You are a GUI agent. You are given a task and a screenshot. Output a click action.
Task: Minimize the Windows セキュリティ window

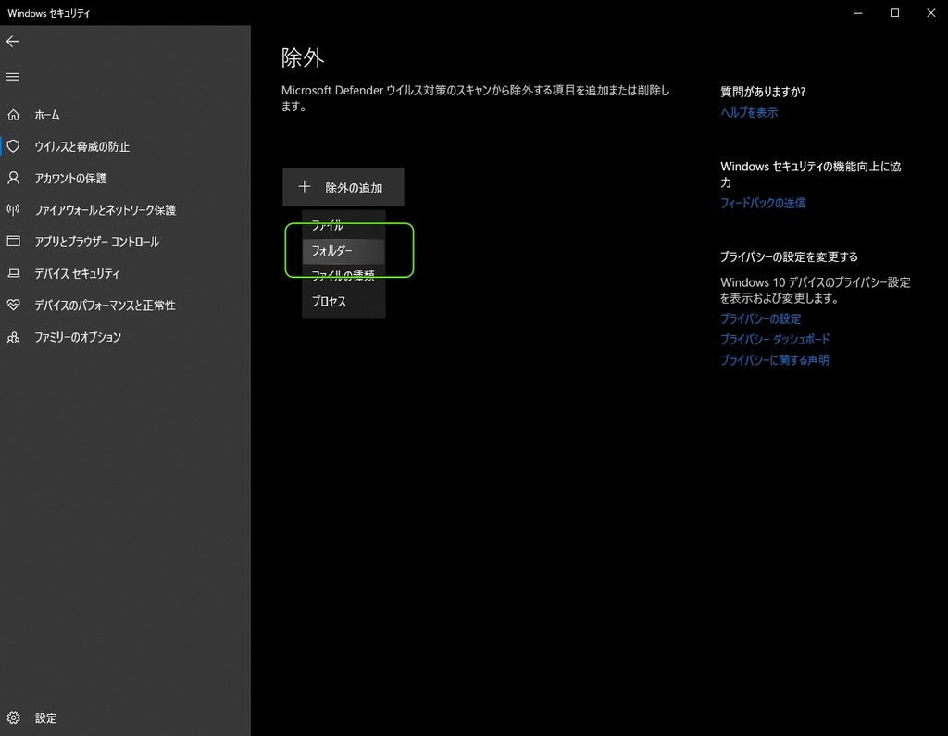pyautogui.click(x=858, y=13)
